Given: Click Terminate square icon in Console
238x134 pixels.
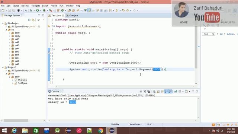Looking at the screenshot, I should pos(141,92).
